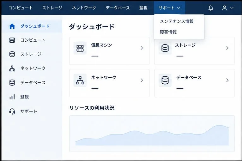242x161 pixels.
Task: Click the cylinder icon beside sidebar データベース
Action: tap(12, 82)
